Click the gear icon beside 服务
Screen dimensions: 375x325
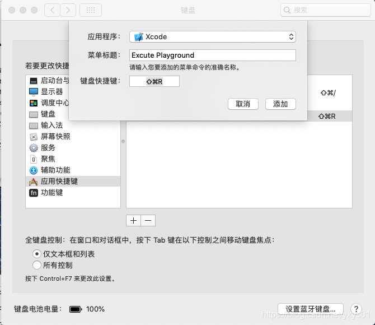point(34,148)
